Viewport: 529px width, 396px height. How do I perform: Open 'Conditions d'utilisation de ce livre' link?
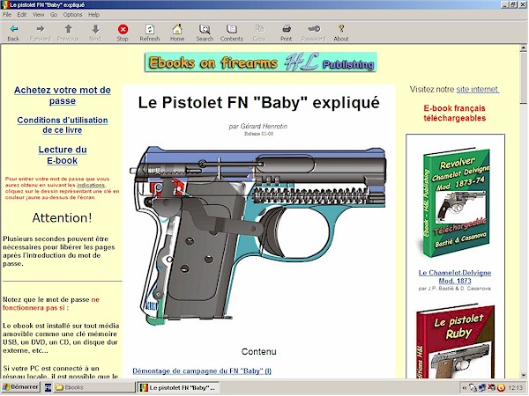click(x=63, y=125)
